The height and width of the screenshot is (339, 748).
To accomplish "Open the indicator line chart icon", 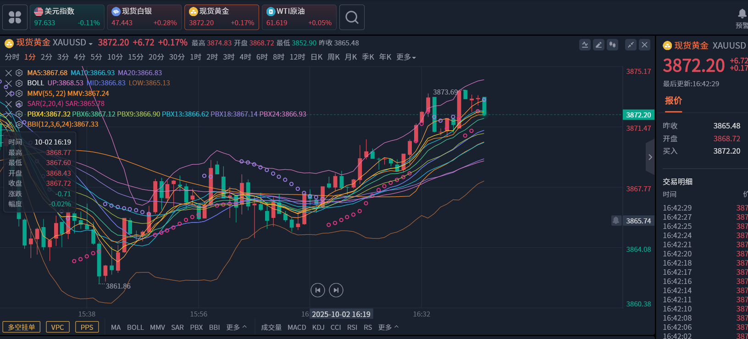I will pos(585,44).
